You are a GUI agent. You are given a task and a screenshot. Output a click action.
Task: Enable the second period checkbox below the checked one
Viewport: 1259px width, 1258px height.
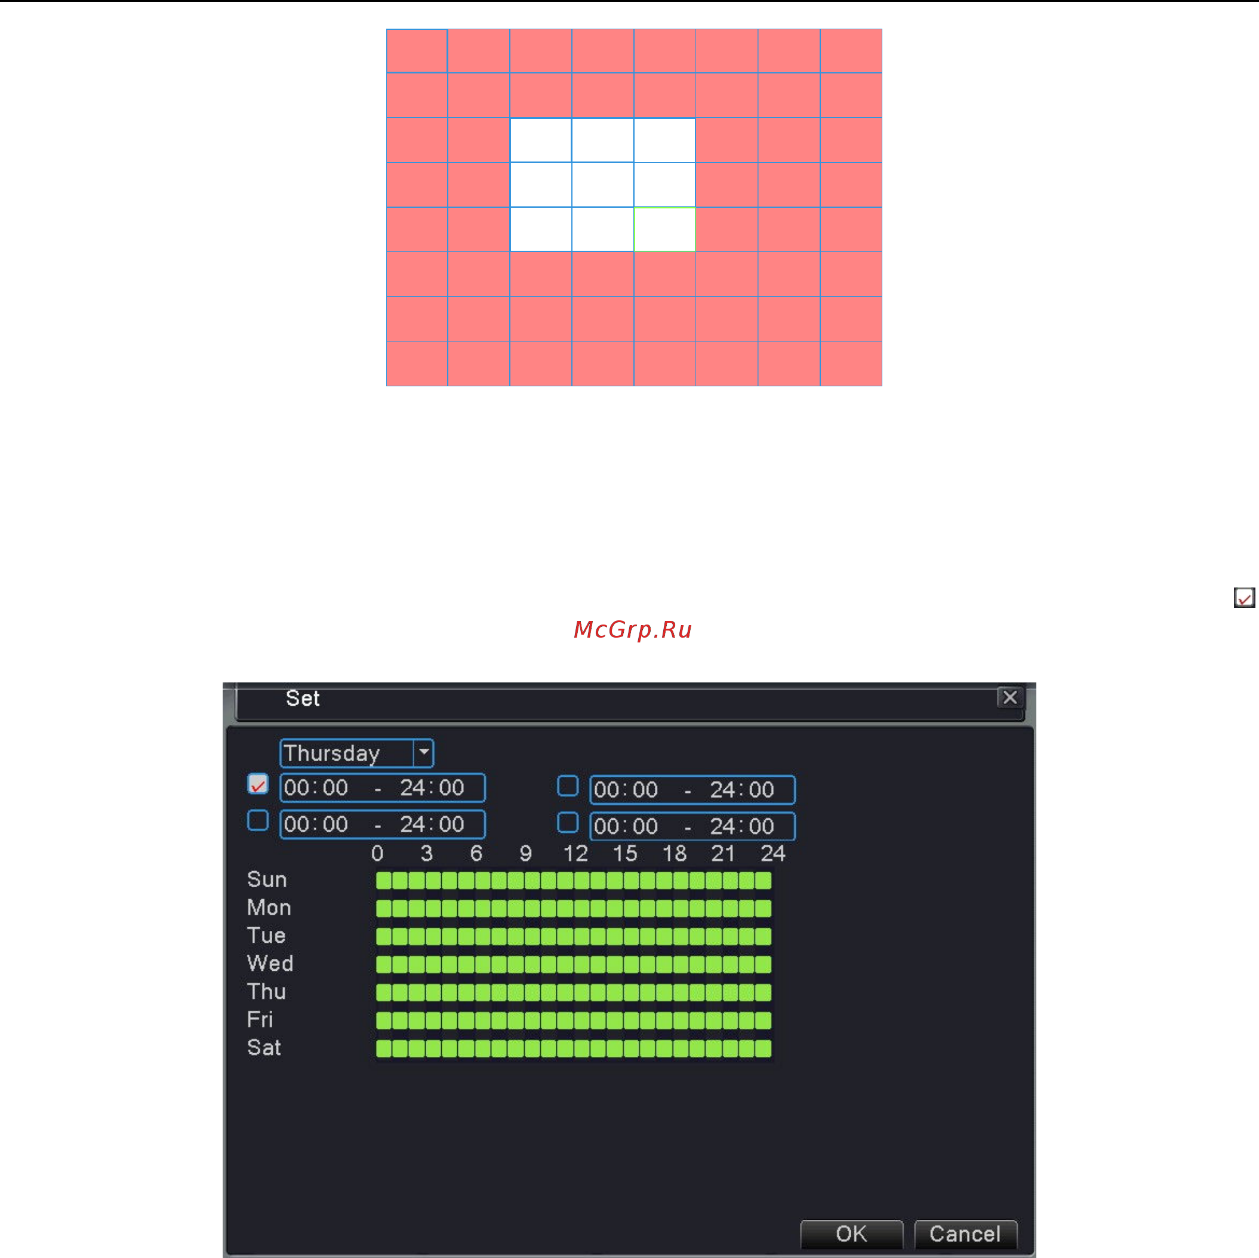pyautogui.click(x=258, y=820)
